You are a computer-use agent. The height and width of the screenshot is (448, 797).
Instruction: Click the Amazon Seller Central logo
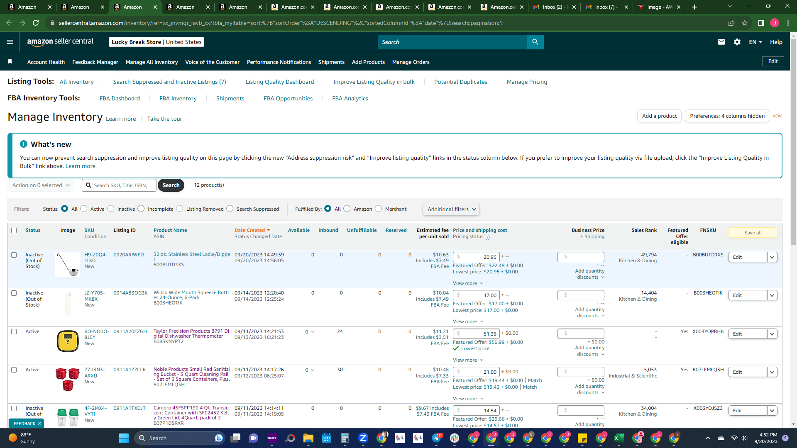(60, 42)
